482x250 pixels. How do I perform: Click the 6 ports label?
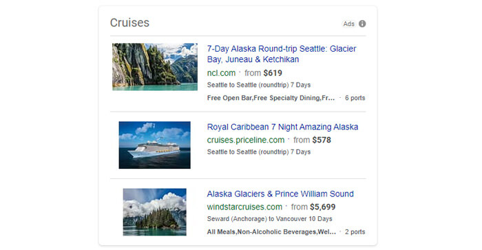pos(355,98)
